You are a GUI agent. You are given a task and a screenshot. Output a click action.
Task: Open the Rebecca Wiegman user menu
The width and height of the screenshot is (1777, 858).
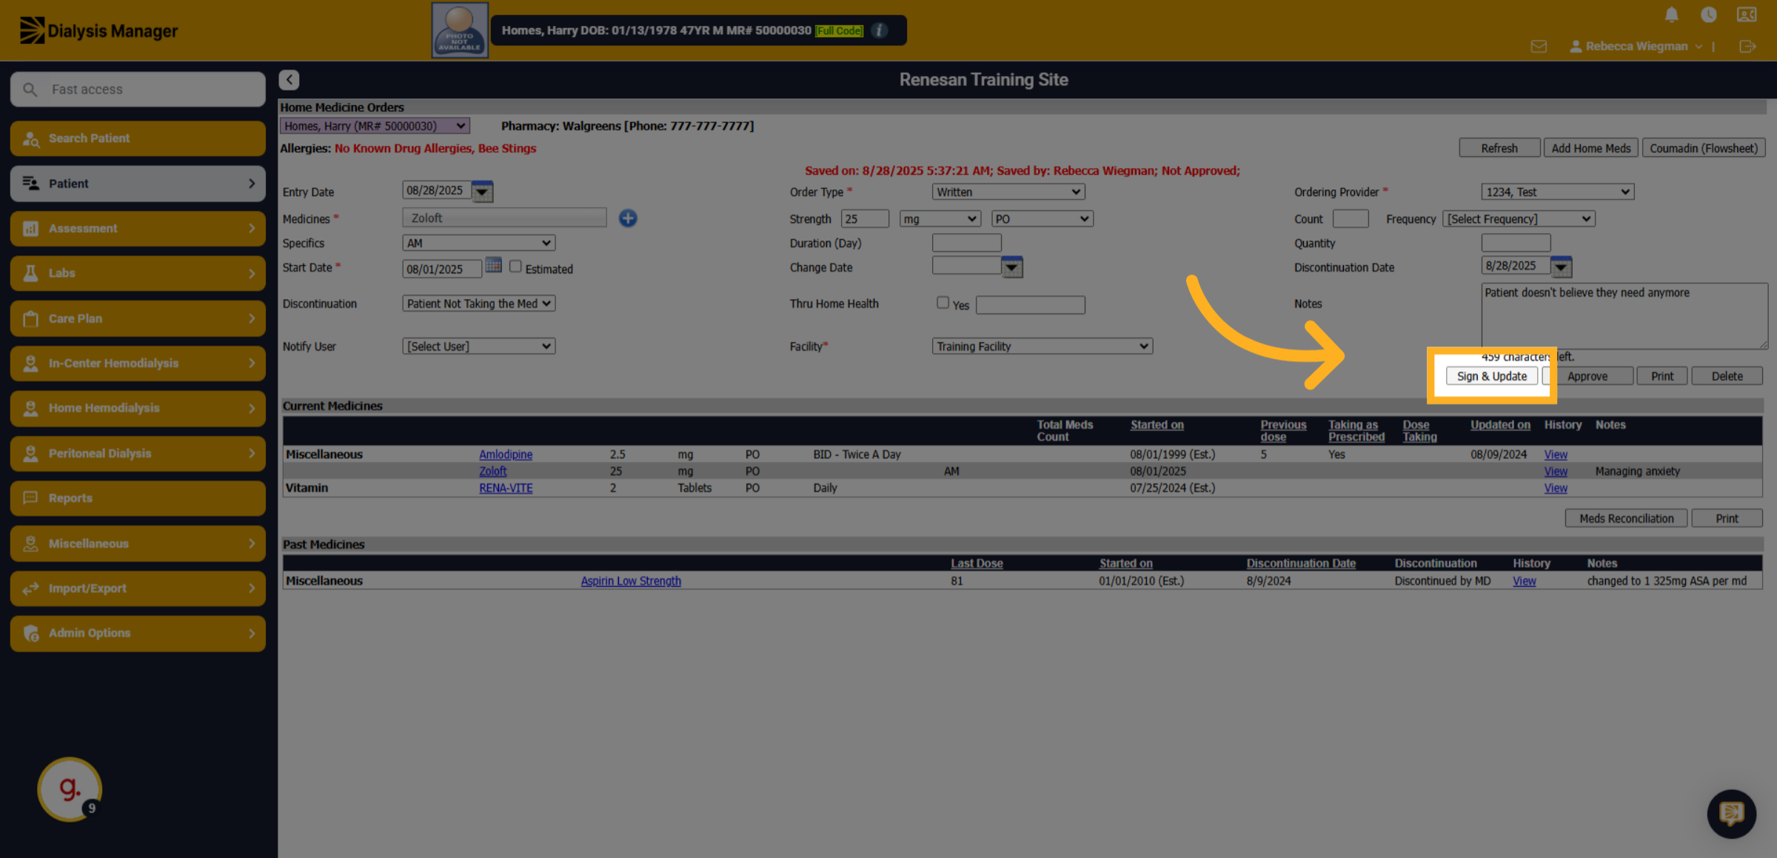[1636, 47]
